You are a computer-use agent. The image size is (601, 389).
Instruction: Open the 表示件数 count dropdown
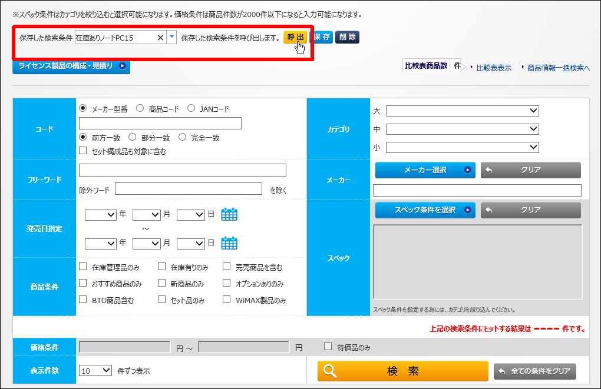tap(95, 371)
